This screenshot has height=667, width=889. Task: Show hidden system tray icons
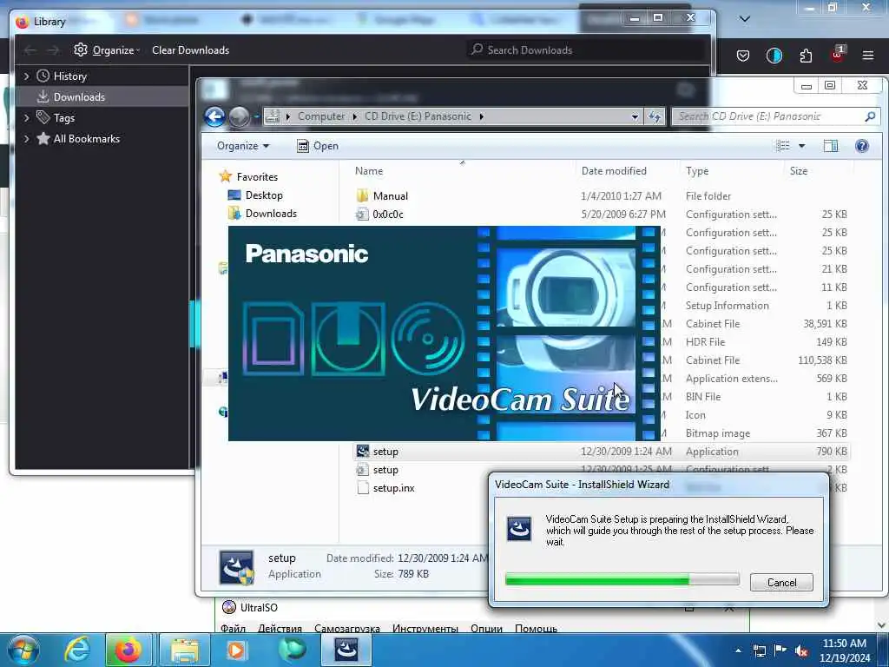pyautogui.click(x=738, y=650)
